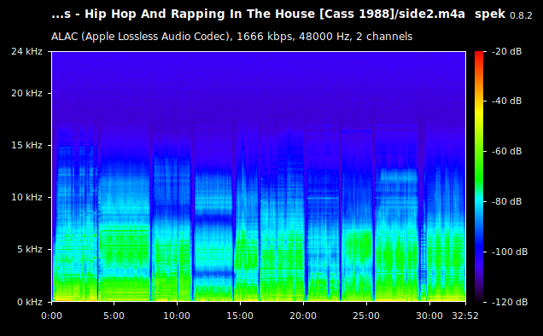Click the 5:00 time axis label

[x=114, y=316]
